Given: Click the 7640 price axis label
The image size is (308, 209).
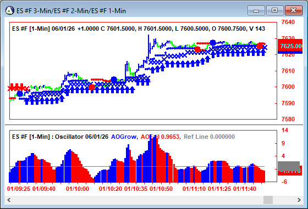Looking at the screenshot, I should point(288,22).
